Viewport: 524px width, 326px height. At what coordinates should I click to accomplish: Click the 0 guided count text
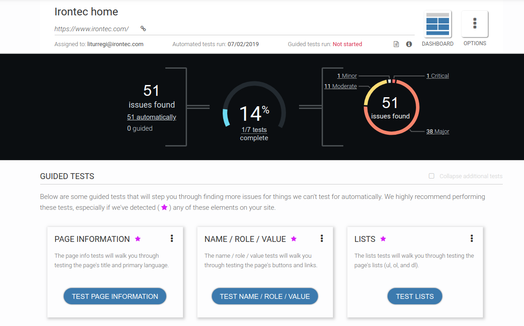(x=140, y=128)
